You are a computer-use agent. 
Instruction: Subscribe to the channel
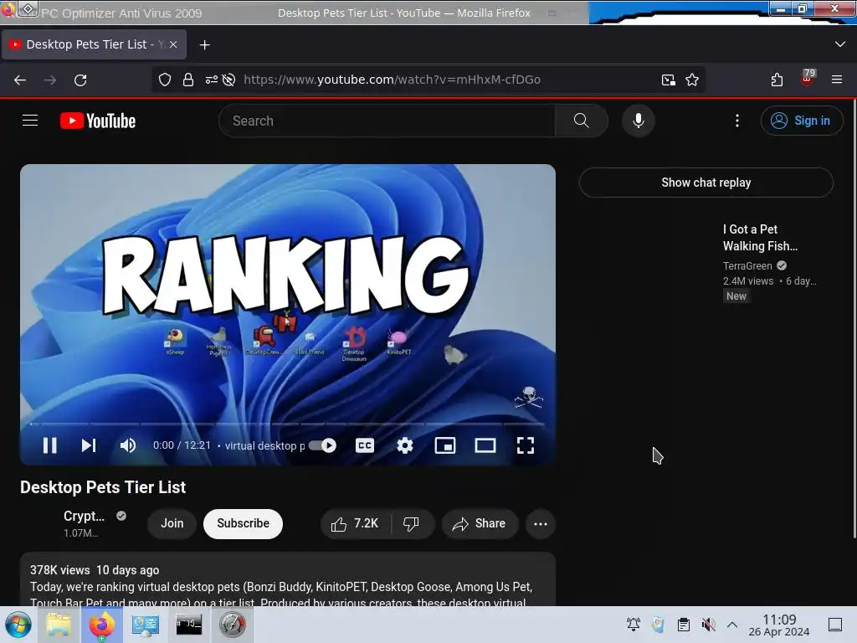coord(244,523)
